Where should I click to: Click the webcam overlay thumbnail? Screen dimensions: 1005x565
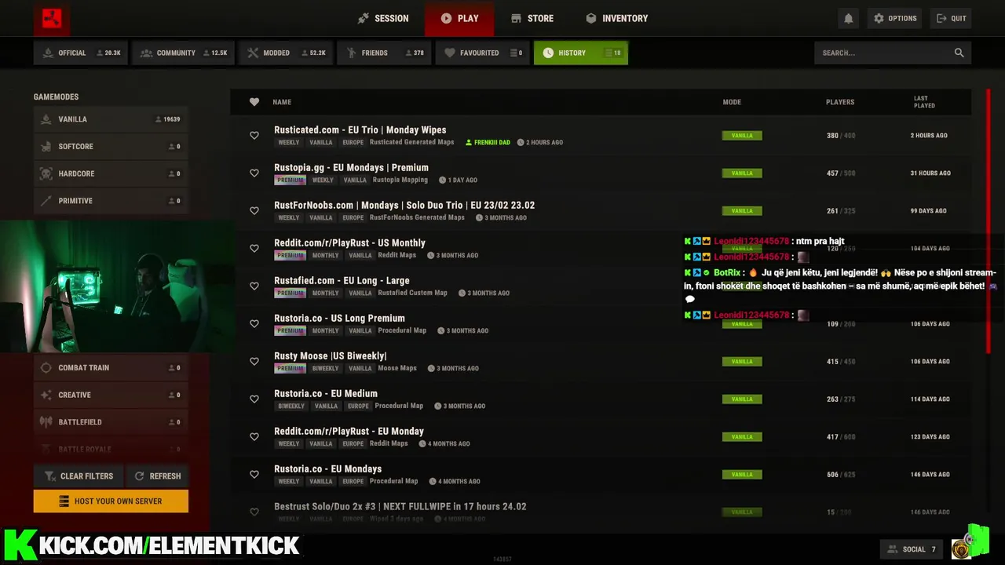(116, 286)
